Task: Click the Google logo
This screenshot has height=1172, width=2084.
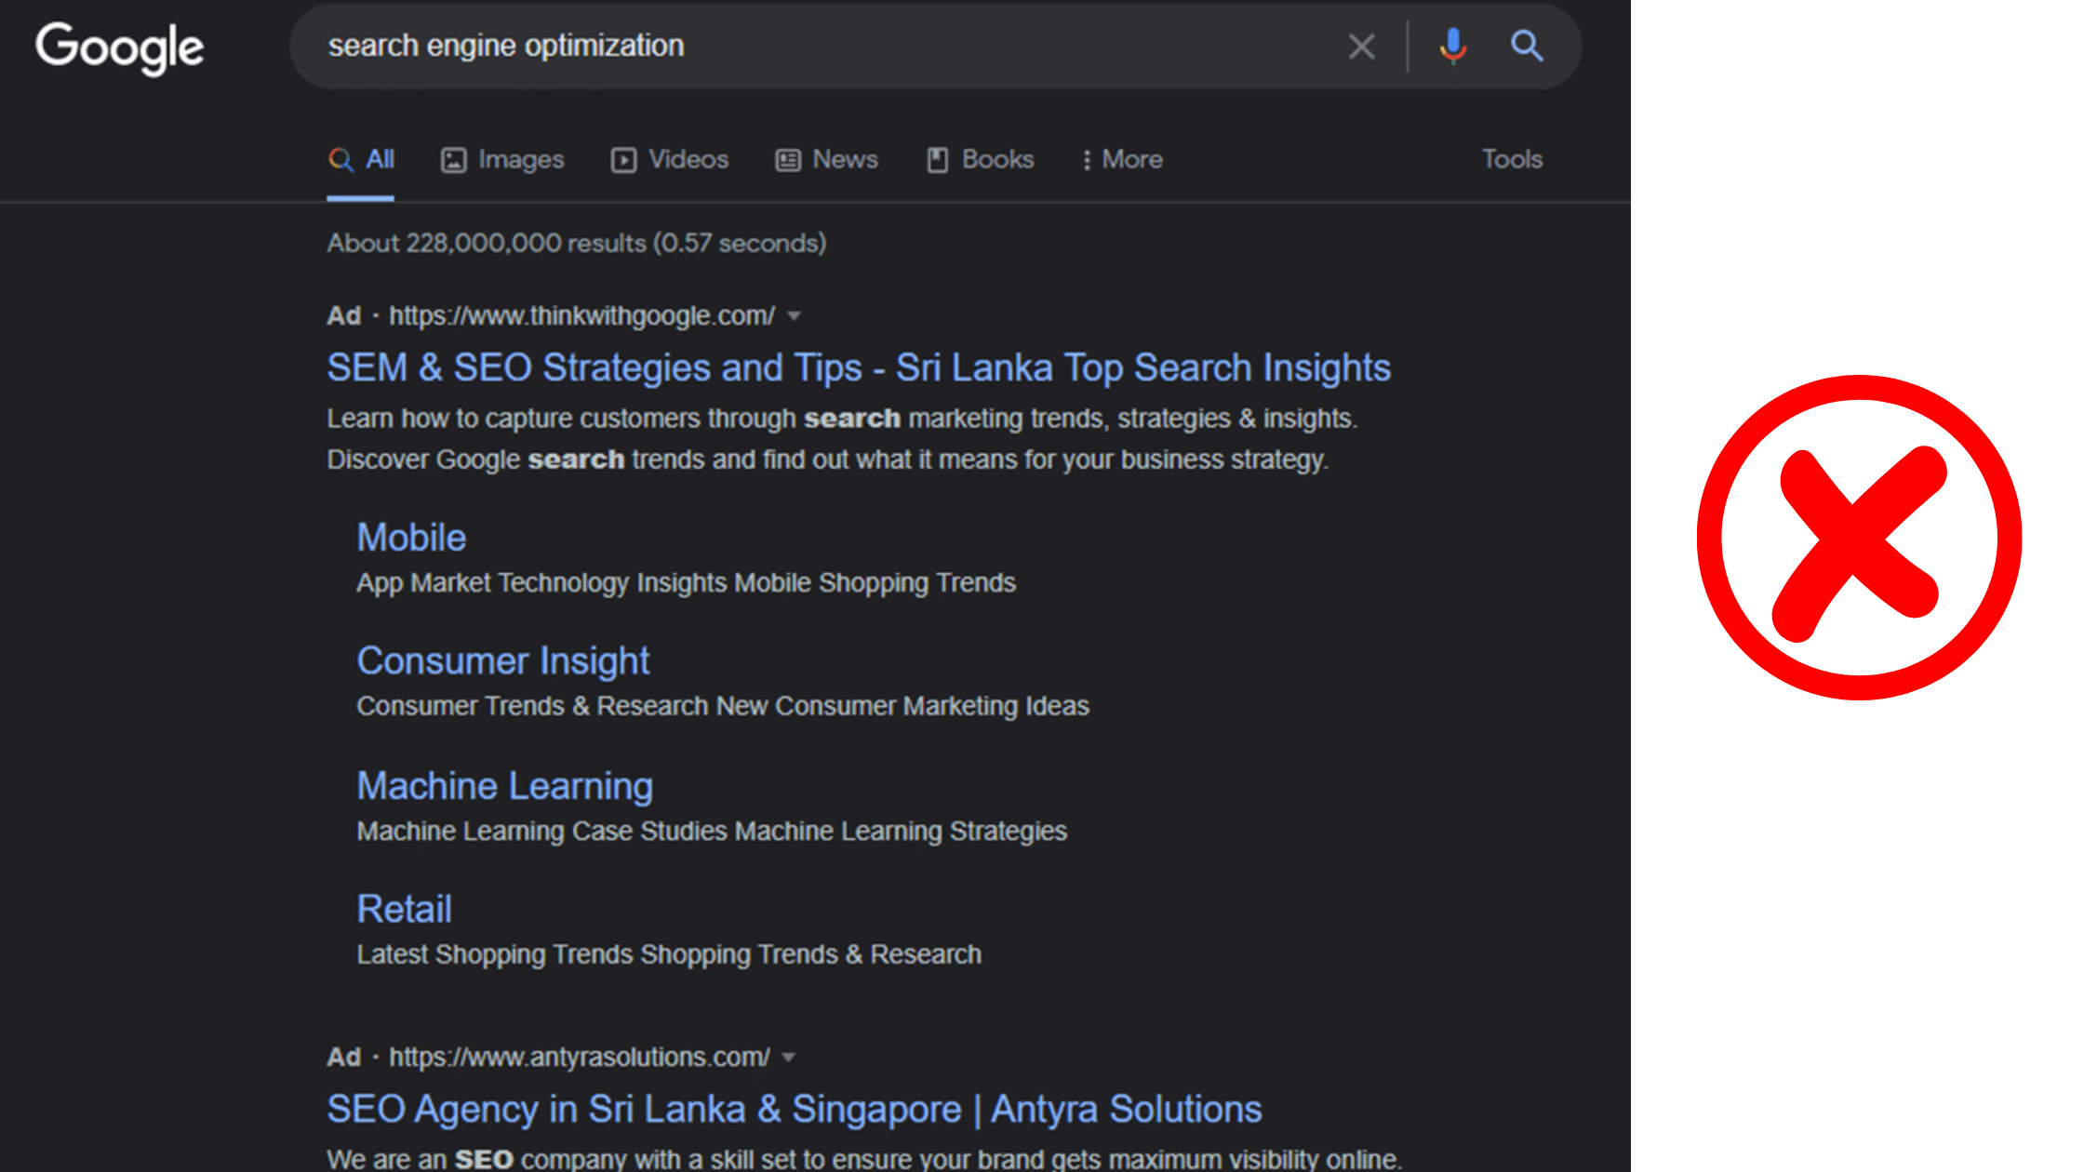Action: [120, 47]
